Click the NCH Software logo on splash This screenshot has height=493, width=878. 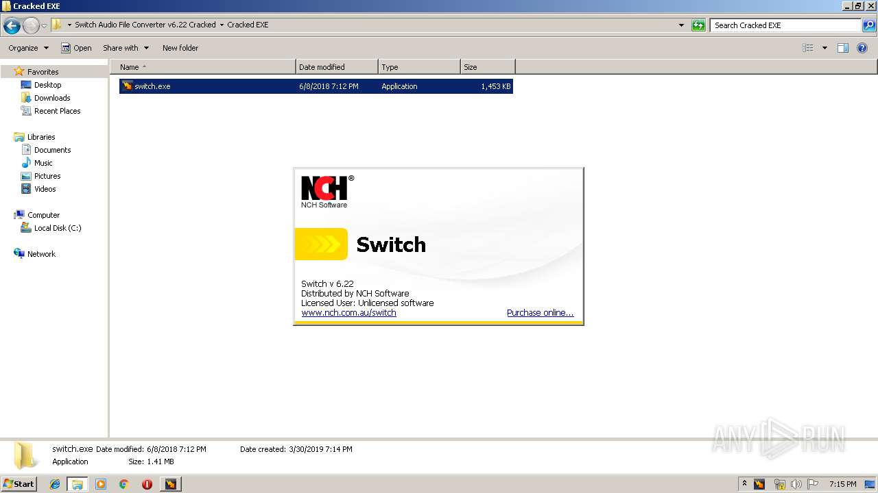click(x=327, y=191)
